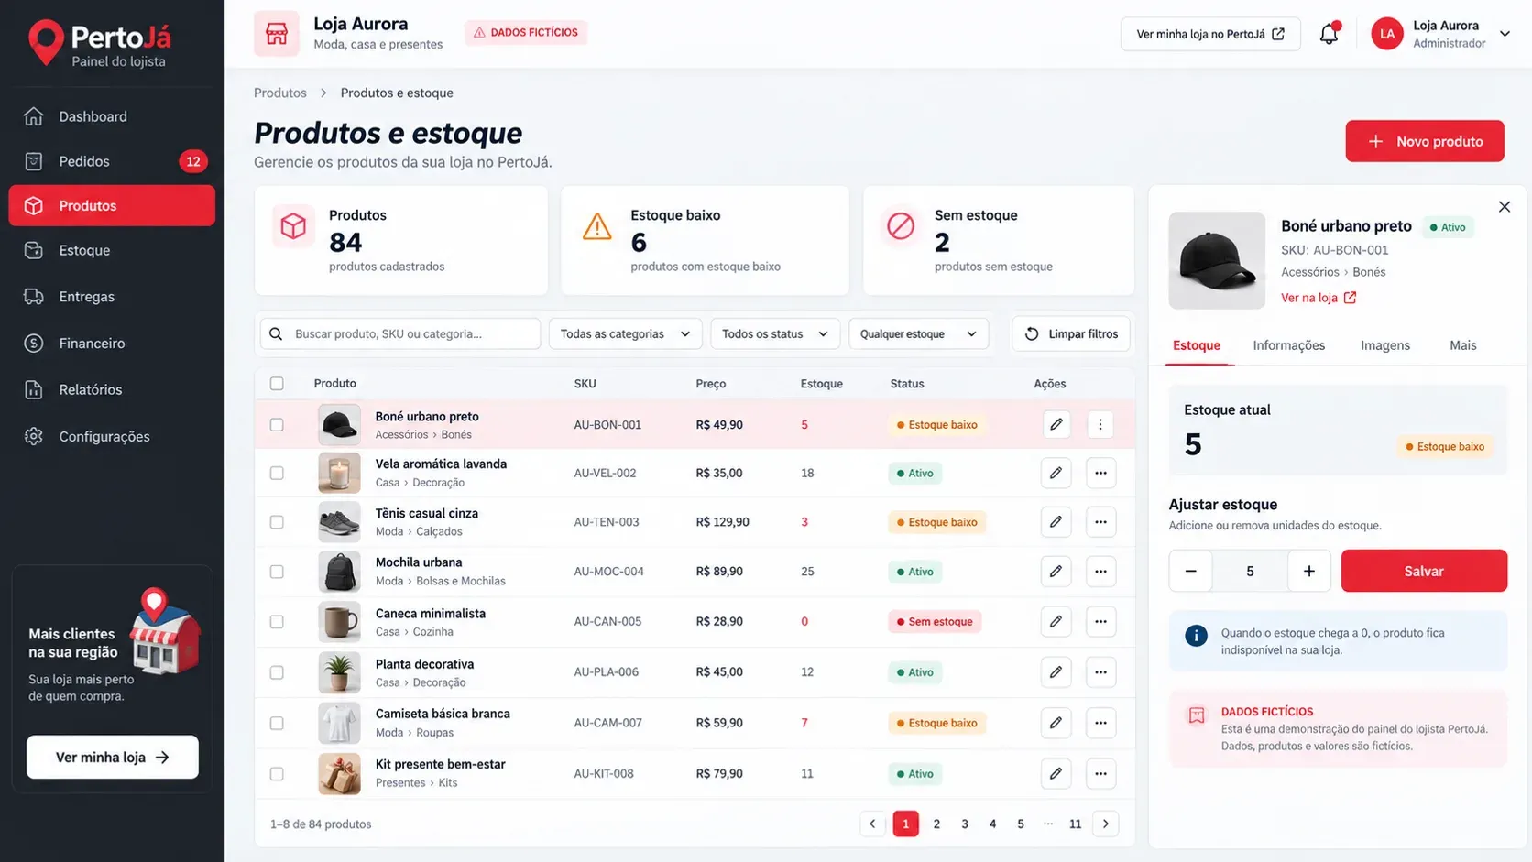Close the Boné urbano preto detail panel
1532x862 pixels.
coord(1505,207)
